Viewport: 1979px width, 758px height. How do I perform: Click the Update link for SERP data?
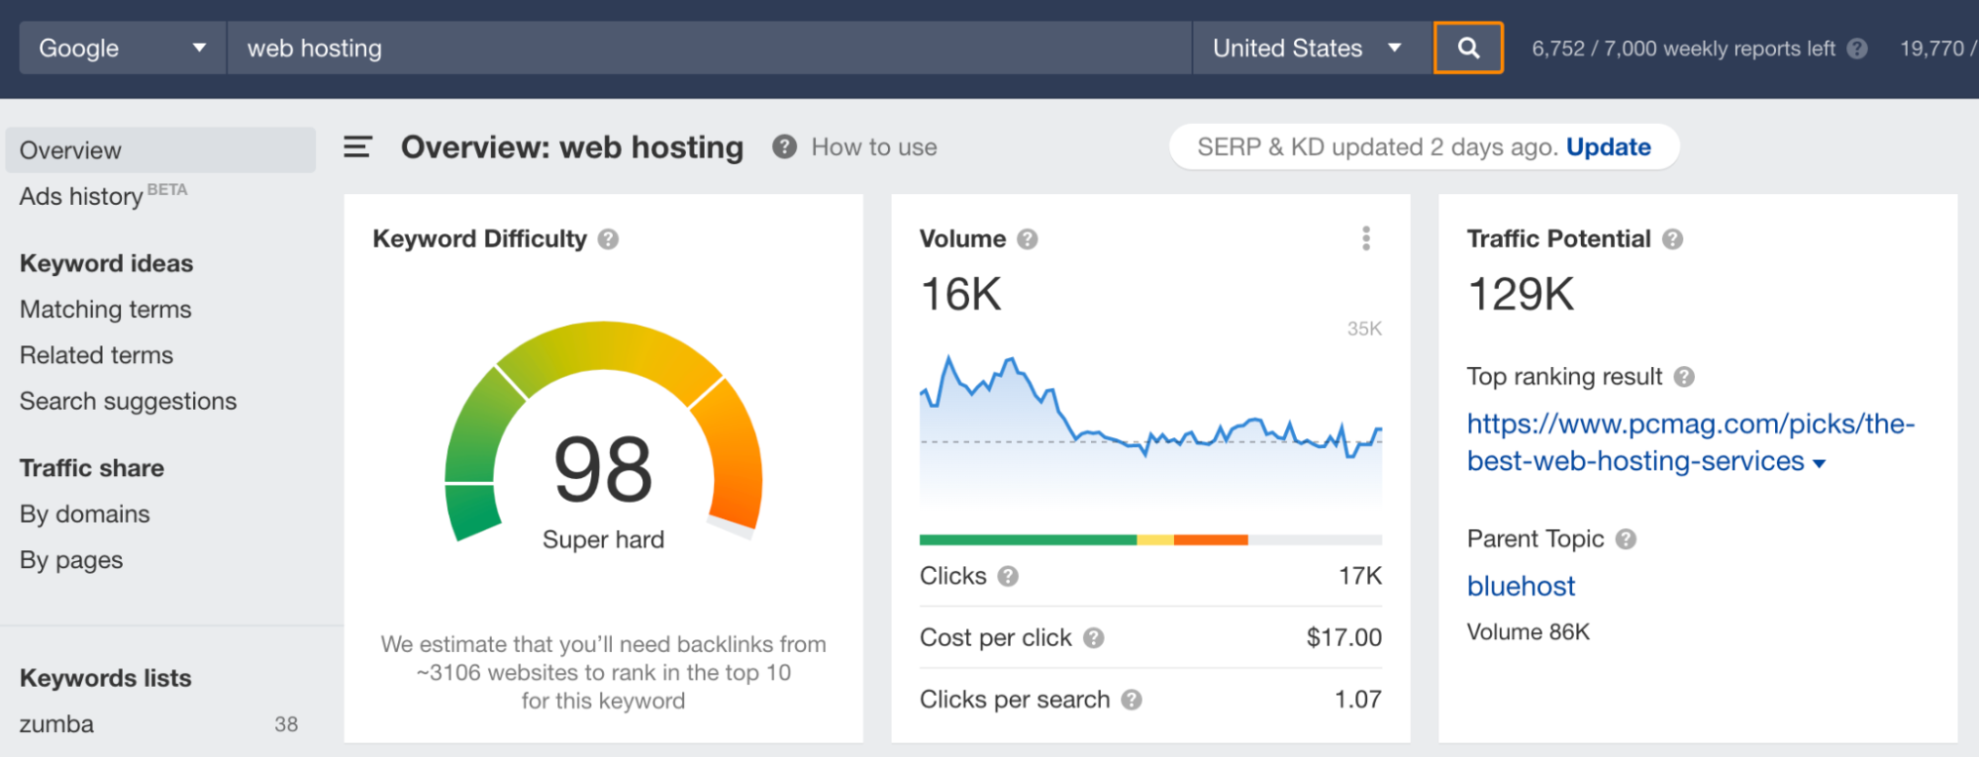[x=1608, y=147]
